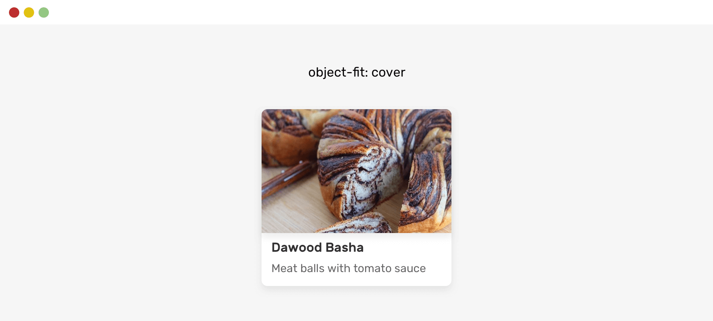This screenshot has height=321, width=713.
Task: Click the wooden utensil in the cake photo
Action: tap(287, 179)
